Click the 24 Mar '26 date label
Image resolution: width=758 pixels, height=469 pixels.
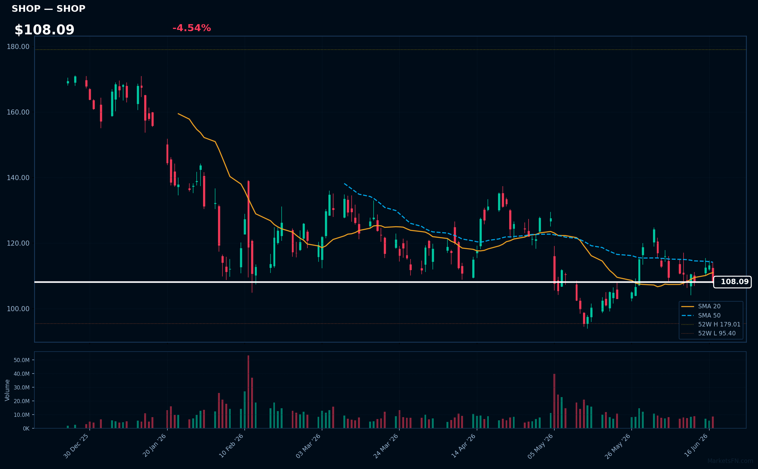click(386, 446)
